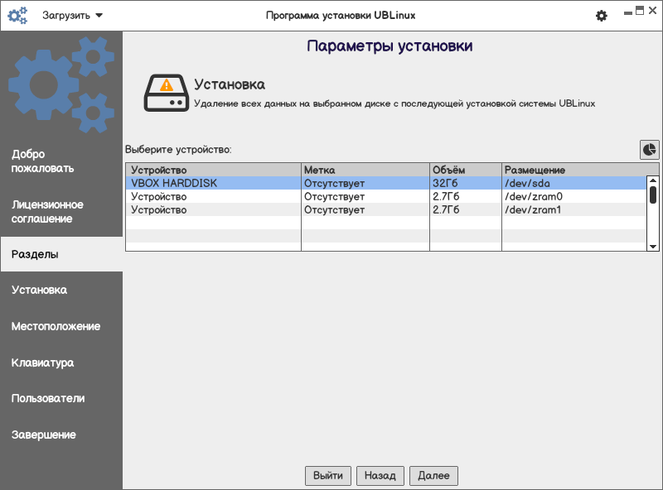Click the Размещение column header
Image resolution: width=663 pixels, height=490 pixels.
tap(572, 170)
